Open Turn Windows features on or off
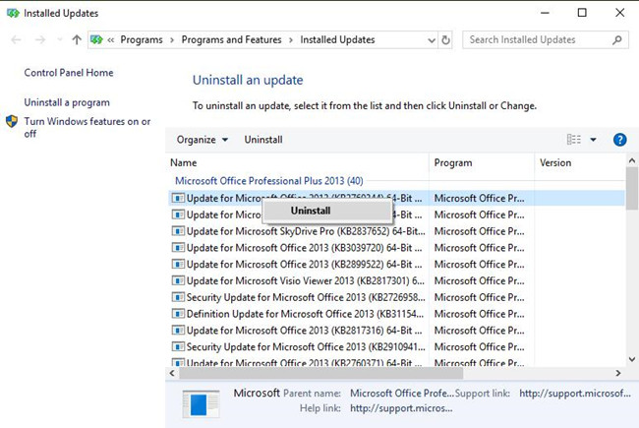Image resolution: width=639 pixels, height=428 pixels. (x=87, y=127)
